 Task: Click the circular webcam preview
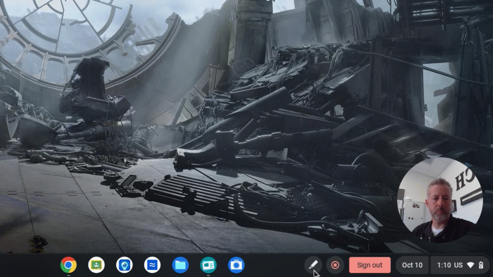(440, 200)
